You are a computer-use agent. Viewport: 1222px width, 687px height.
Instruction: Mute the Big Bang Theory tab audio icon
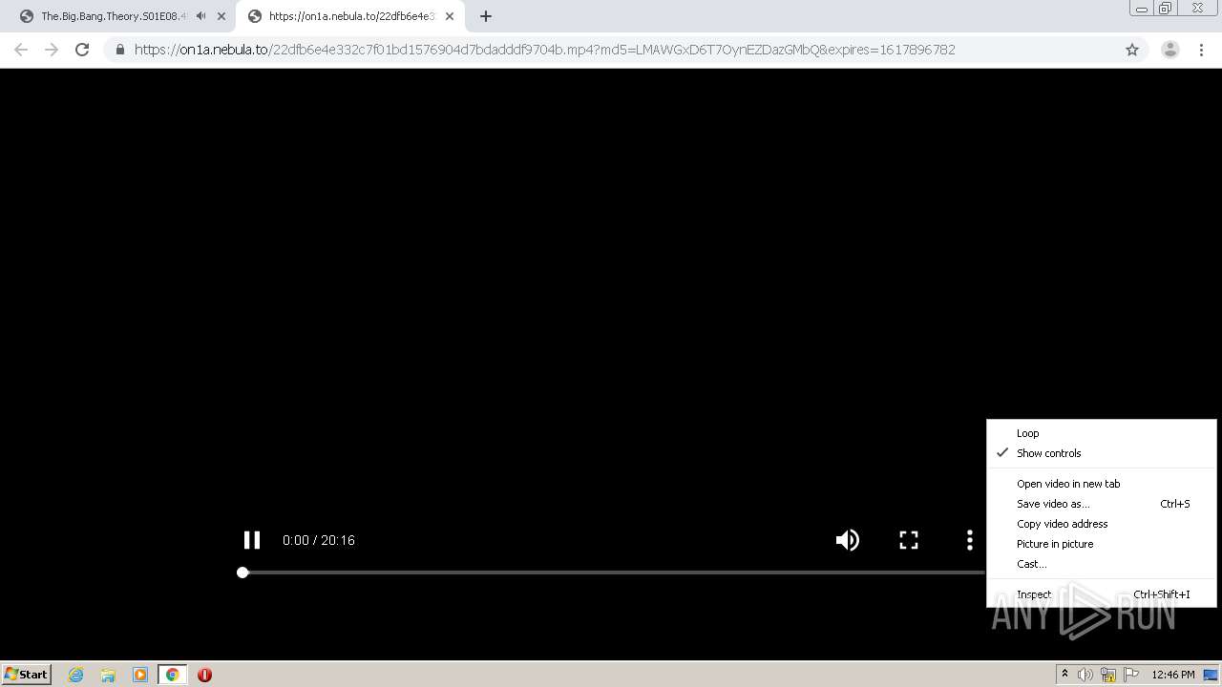point(200,16)
